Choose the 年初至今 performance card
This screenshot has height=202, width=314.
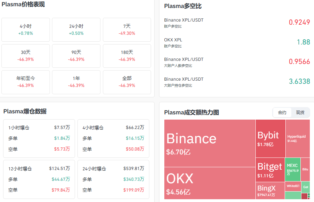(25, 82)
